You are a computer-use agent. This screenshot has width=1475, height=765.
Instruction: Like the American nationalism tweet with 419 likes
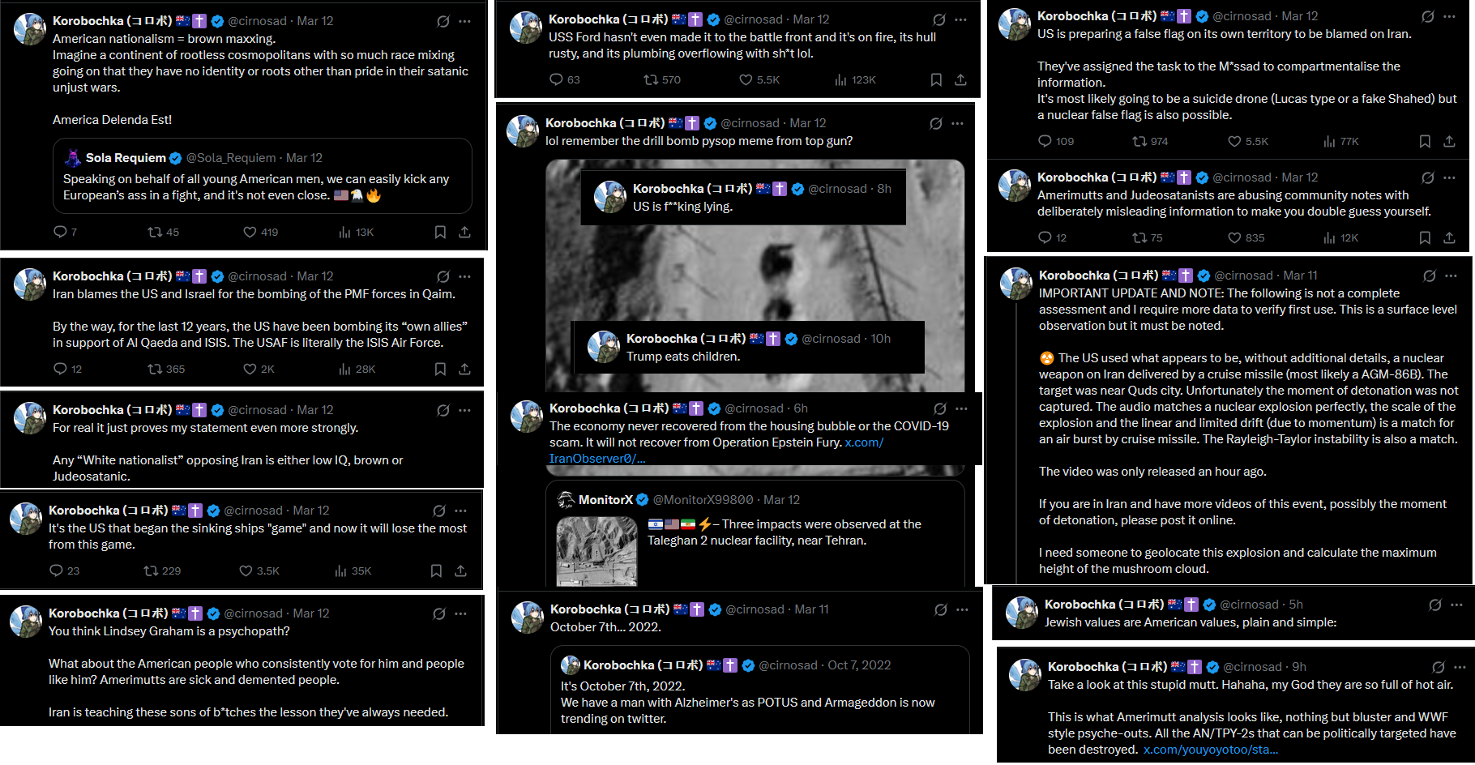[260, 232]
